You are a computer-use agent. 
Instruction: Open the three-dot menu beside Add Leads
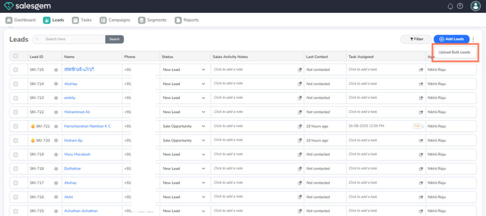[473, 39]
